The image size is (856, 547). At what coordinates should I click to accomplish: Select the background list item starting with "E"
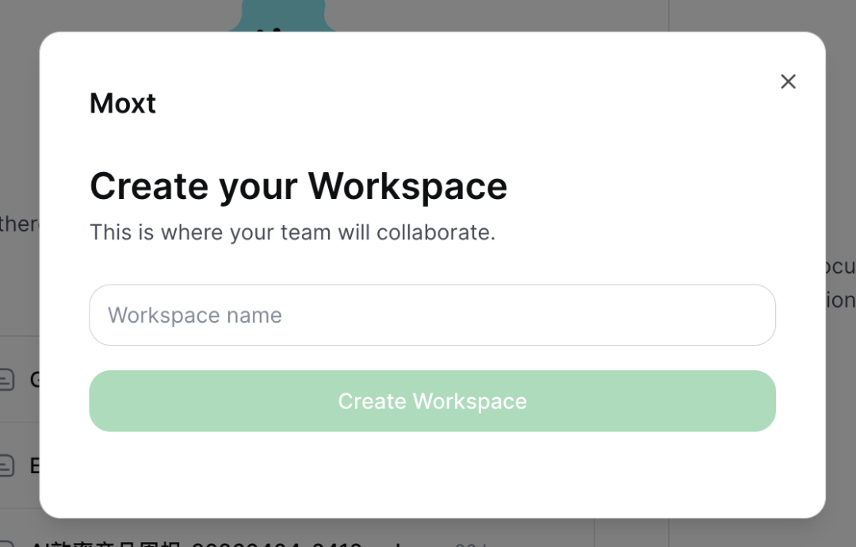[x=34, y=465]
